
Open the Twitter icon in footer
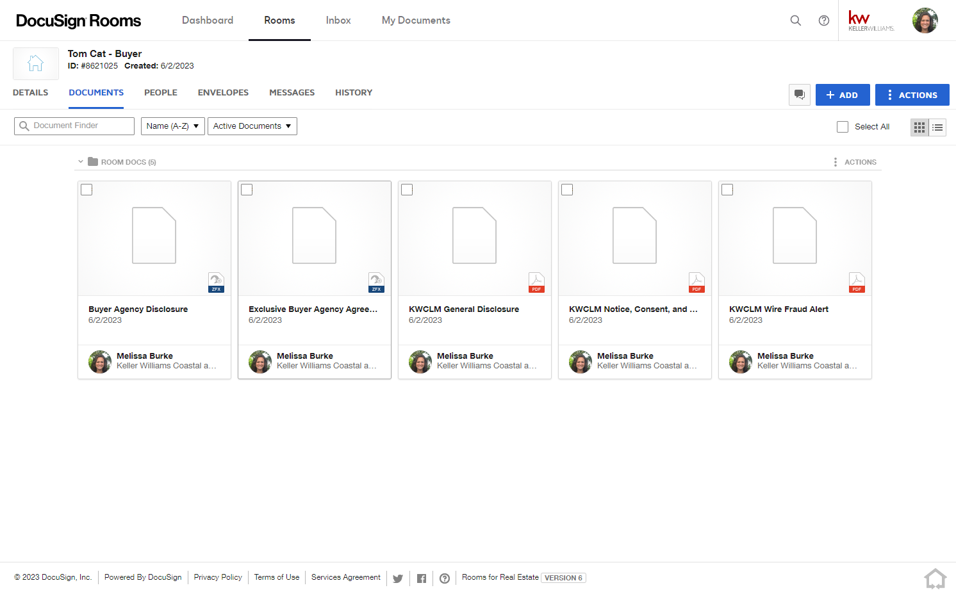click(398, 578)
